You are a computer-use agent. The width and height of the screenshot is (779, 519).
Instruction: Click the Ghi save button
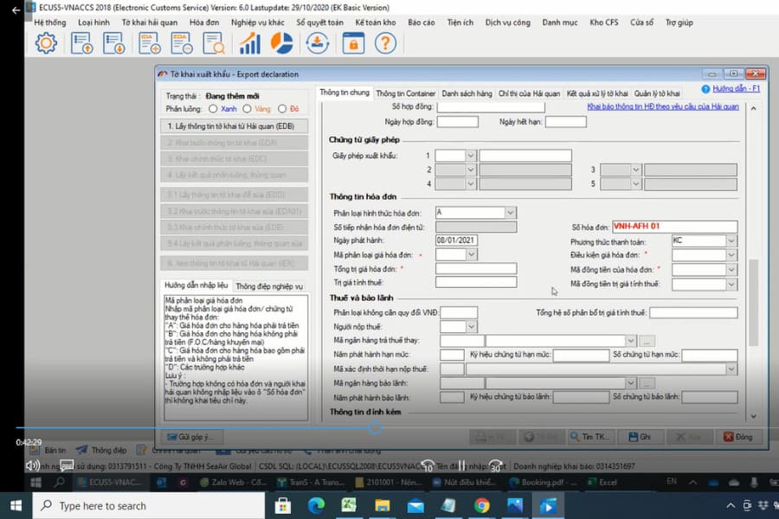click(640, 437)
